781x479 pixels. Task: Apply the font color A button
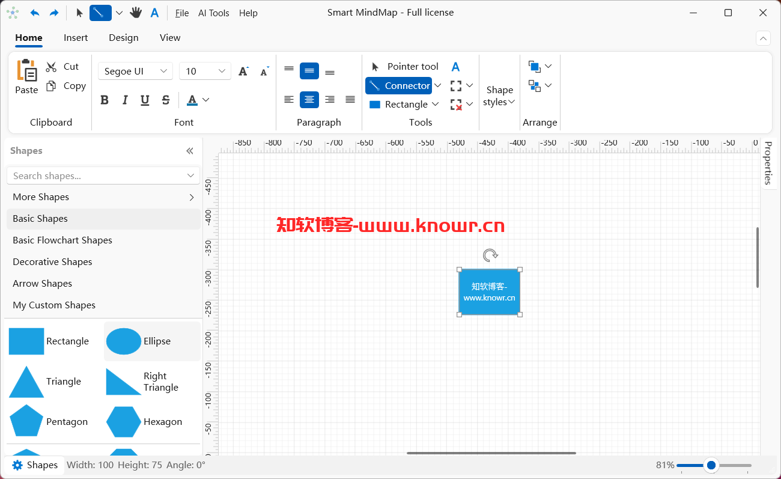click(192, 100)
